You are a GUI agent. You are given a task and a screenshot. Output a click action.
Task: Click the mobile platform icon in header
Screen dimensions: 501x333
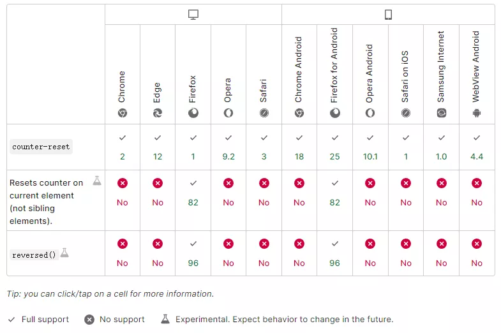pos(388,15)
